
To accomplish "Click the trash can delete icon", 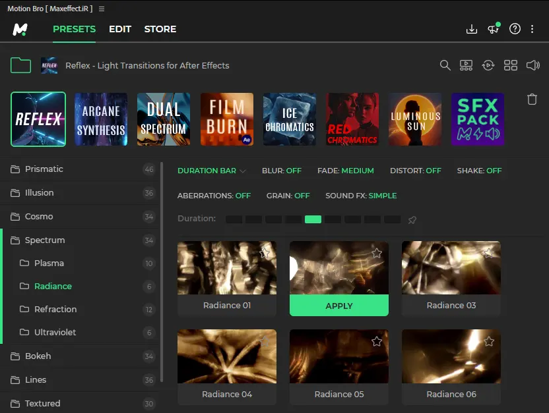I will coord(532,99).
